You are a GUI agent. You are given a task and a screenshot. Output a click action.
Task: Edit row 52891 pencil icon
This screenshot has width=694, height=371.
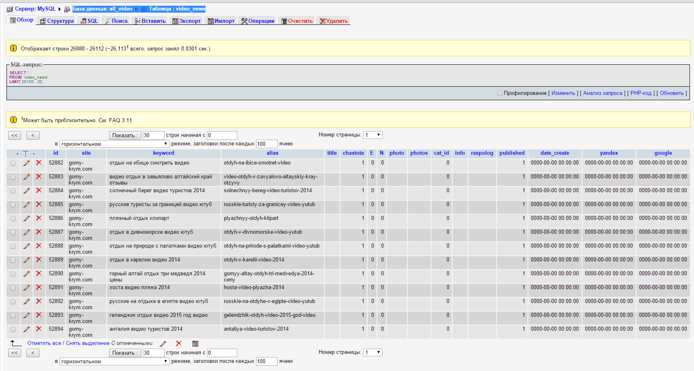(26, 288)
